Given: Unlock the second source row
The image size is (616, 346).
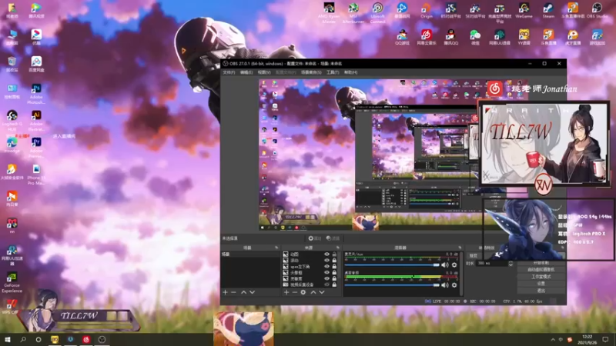Looking at the screenshot, I should (334, 260).
